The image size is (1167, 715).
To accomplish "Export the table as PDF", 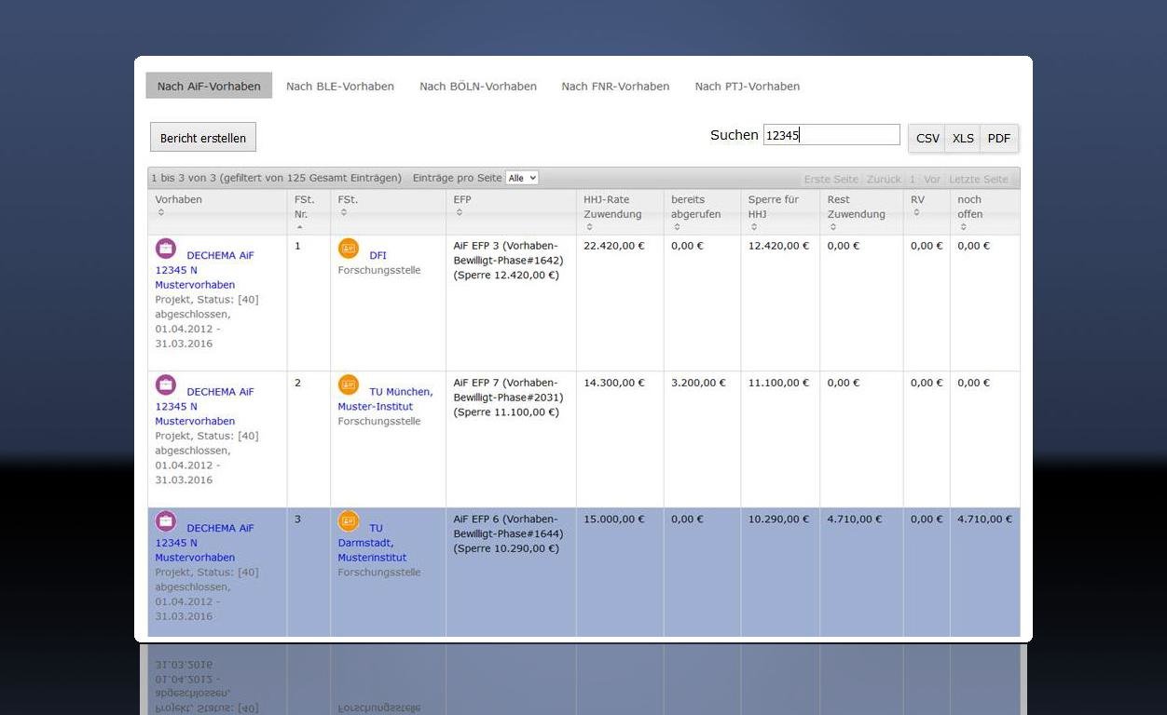I will pyautogui.click(x=998, y=138).
